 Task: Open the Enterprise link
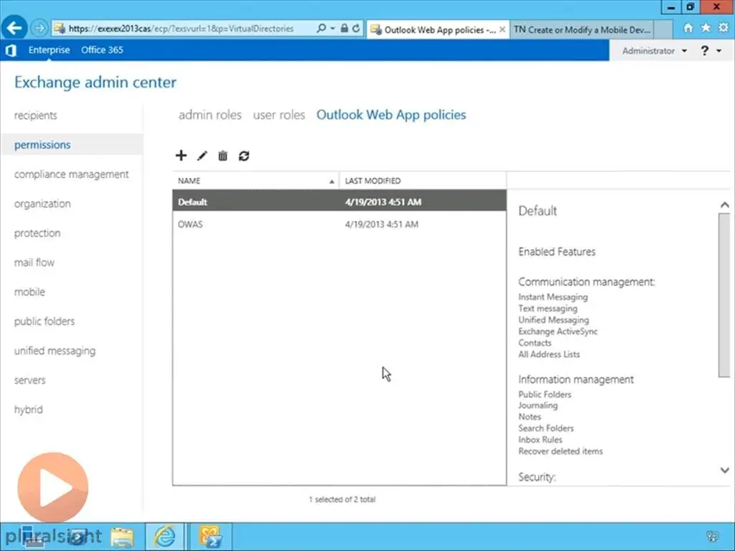[50, 50]
